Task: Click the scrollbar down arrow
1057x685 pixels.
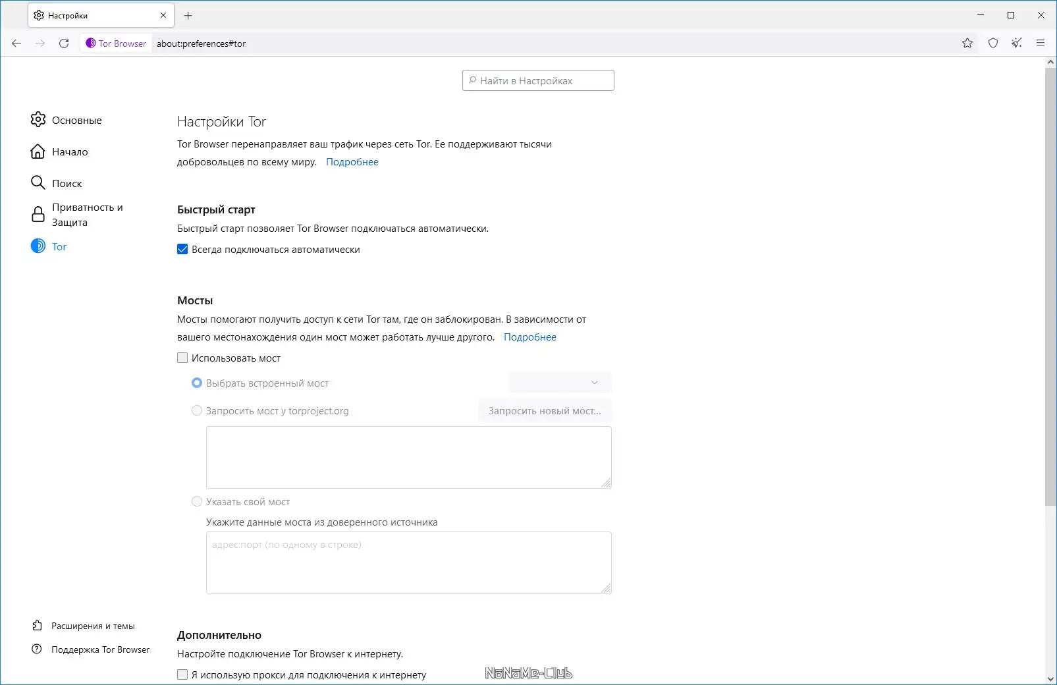Action: [x=1050, y=678]
